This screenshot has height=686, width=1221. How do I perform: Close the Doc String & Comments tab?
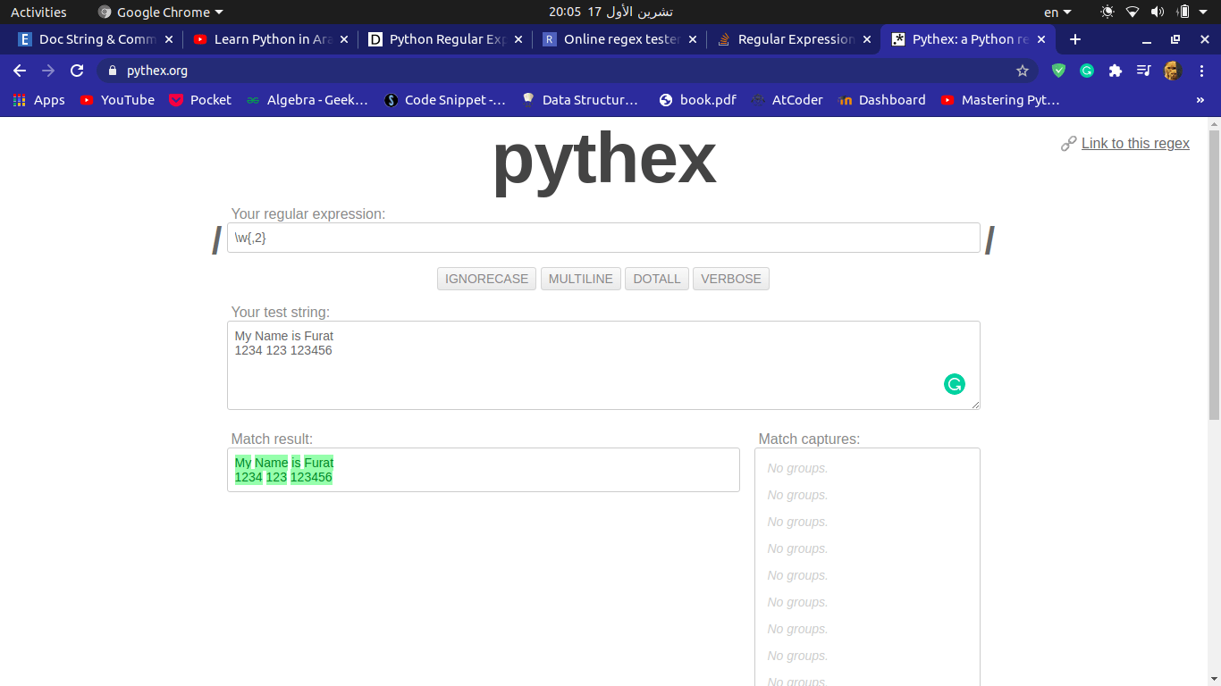pyautogui.click(x=169, y=39)
